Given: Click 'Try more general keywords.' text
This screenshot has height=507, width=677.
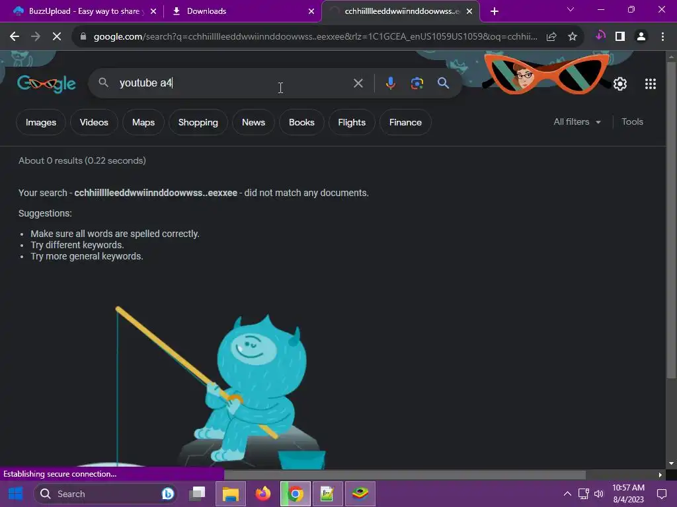Looking at the screenshot, I should (x=87, y=256).
